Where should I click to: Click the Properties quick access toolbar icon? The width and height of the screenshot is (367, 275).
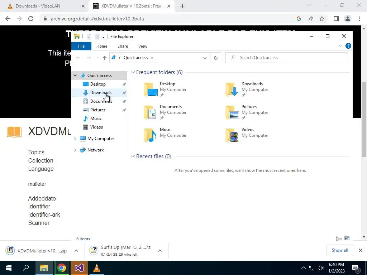pos(89,37)
